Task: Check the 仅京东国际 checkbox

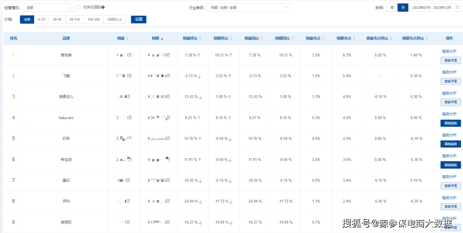Action: coord(79,7)
